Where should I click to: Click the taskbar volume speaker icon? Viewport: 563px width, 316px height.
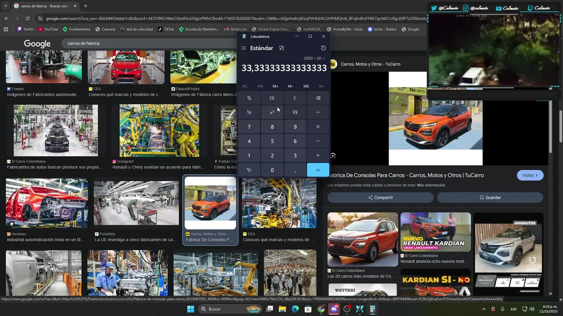click(532, 309)
